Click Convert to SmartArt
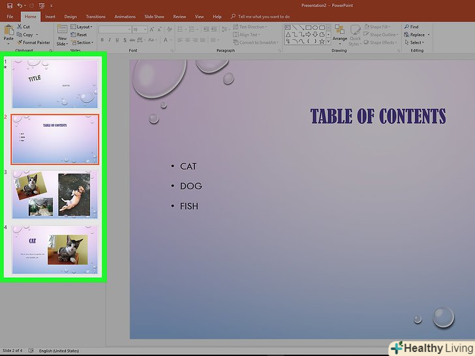Viewport: 475px width, 356px height. point(255,42)
